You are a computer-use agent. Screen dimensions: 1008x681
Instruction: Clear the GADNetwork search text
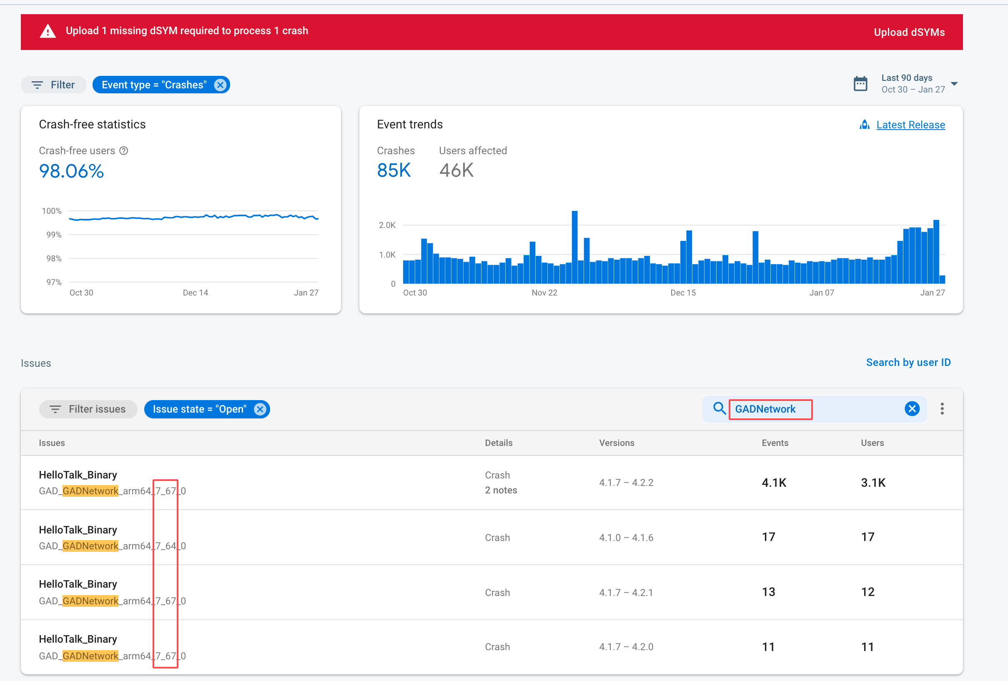tap(912, 408)
